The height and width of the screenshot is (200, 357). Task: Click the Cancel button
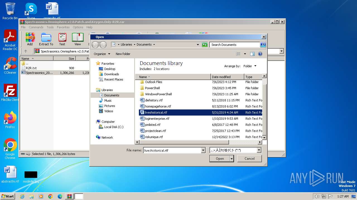(x=250, y=159)
